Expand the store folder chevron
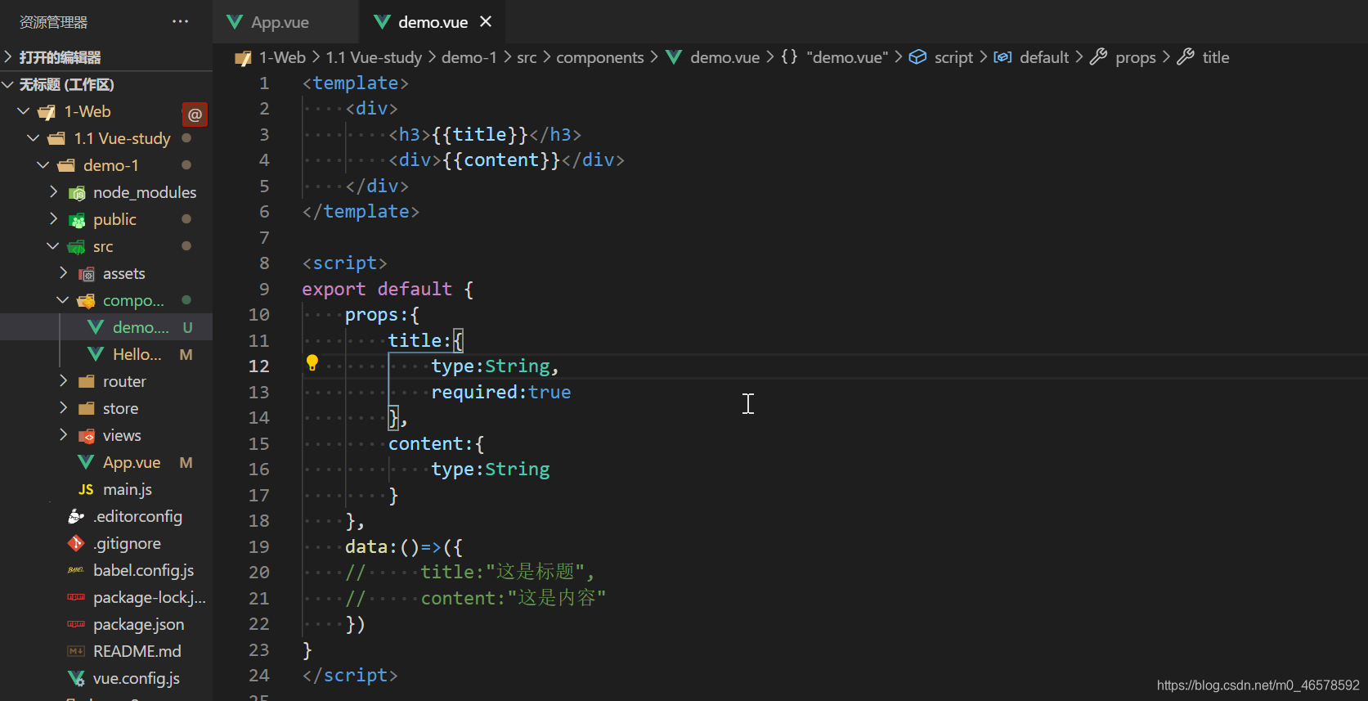Viewport: 1368px width, 701px height. pos(63,407)
